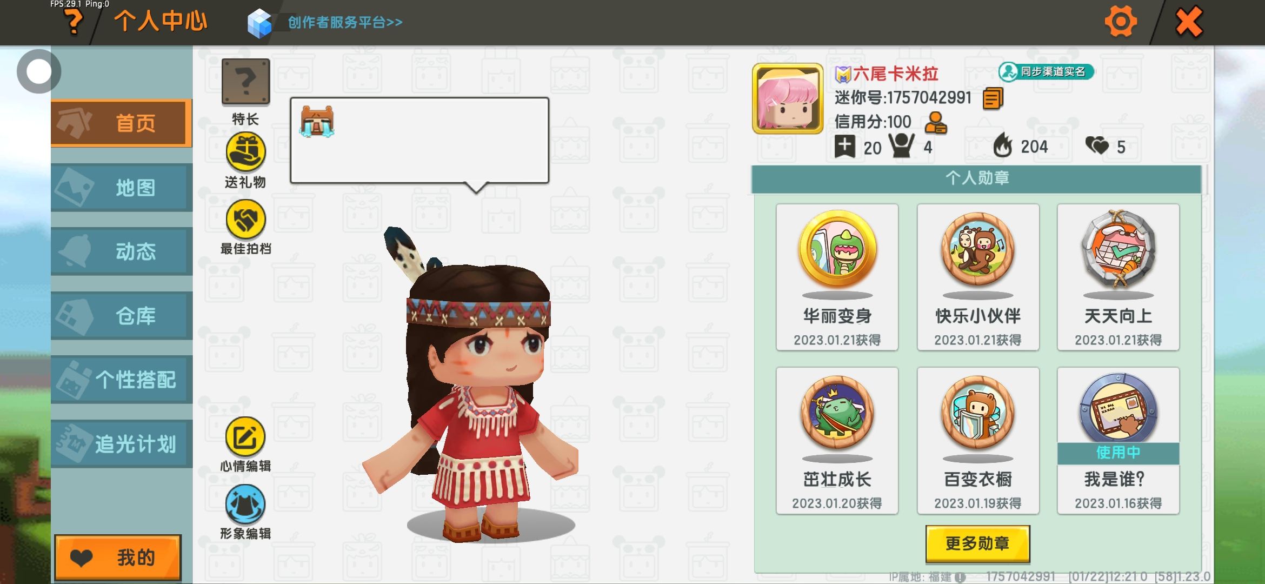Click the pink-haired profile avatar
This screenshot has height=584, width=1265.
coord(788,98)
